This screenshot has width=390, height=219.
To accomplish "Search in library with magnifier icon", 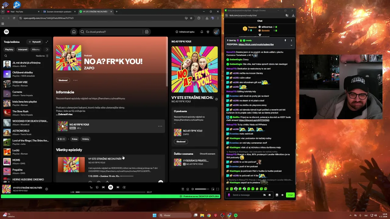I will pos(5,56).
